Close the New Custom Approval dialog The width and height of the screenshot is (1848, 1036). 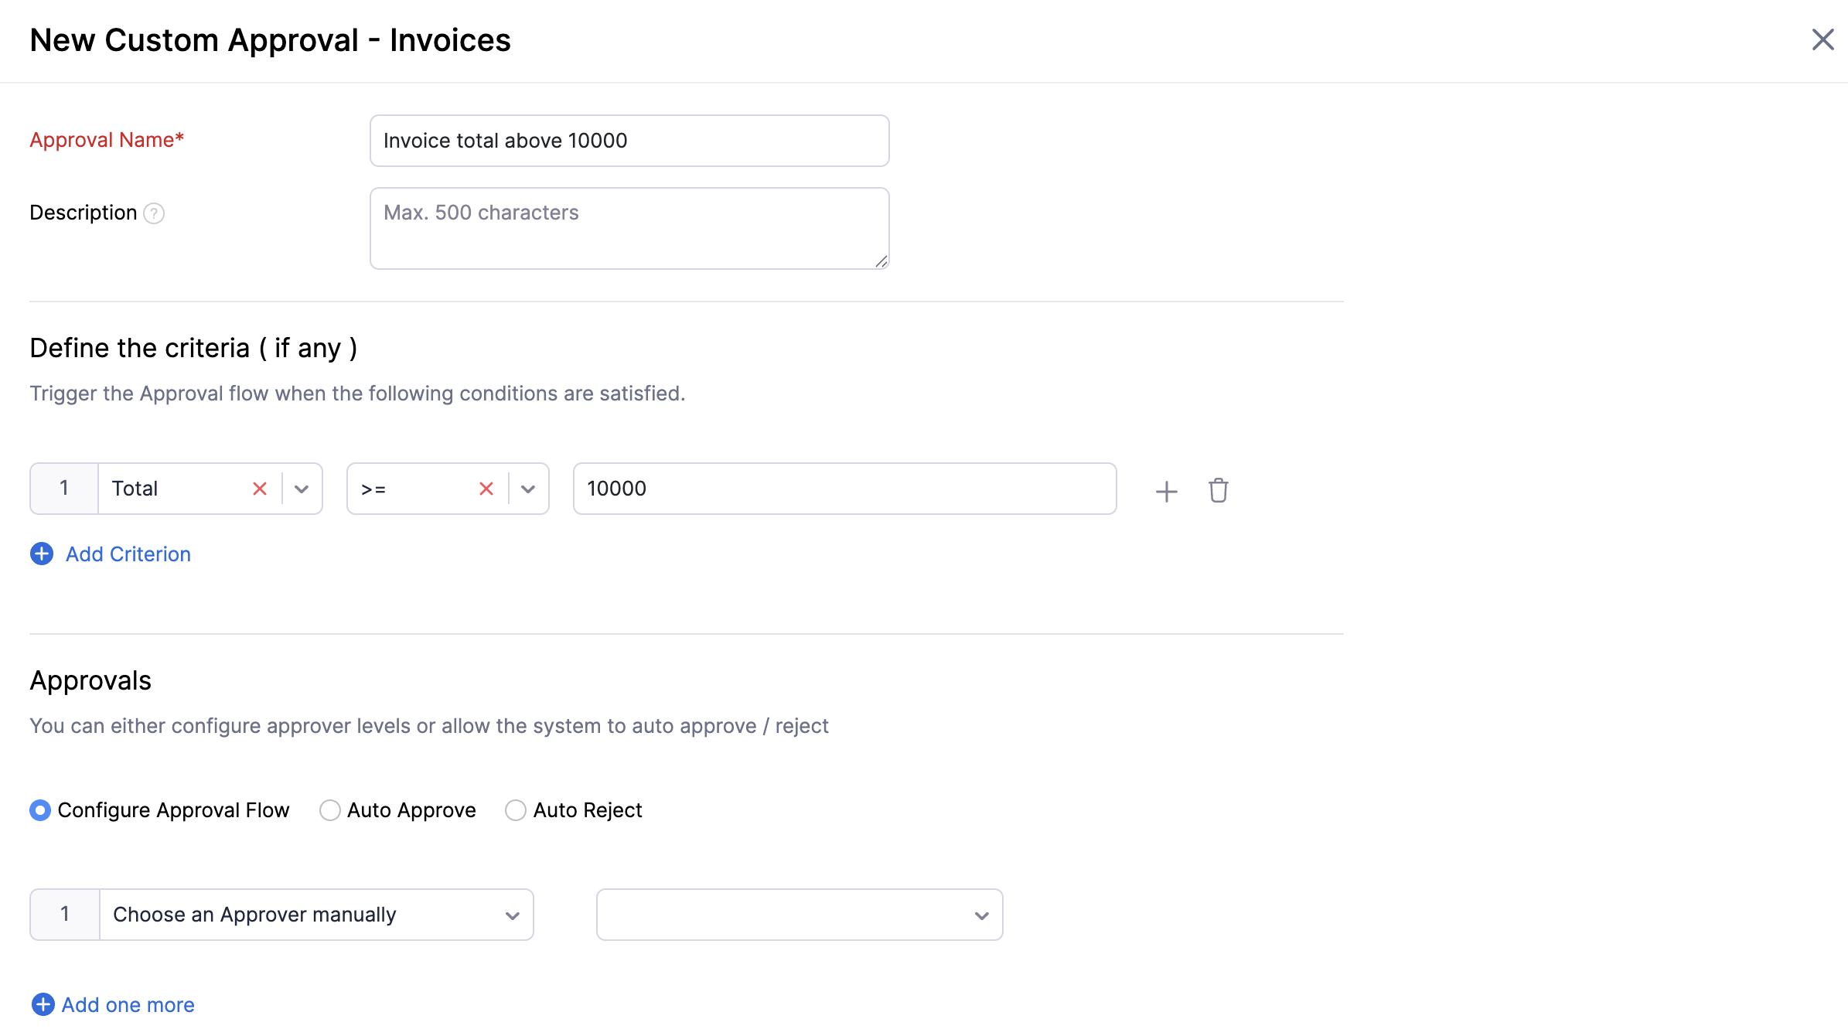coord(1822,39)
